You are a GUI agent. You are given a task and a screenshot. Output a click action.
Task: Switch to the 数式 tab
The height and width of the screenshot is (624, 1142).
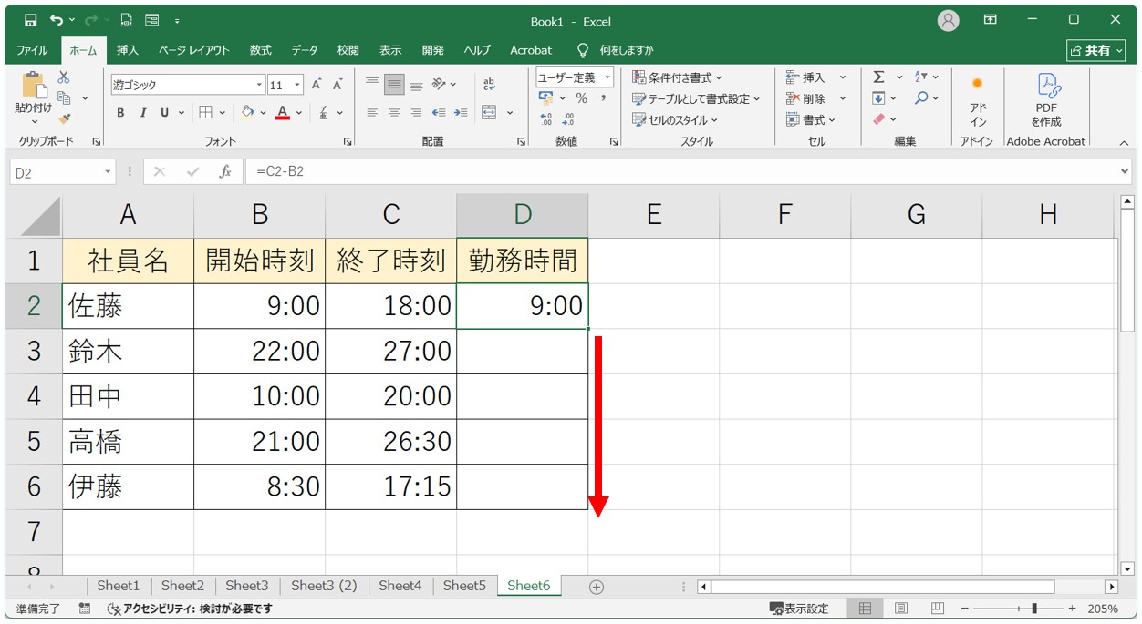click(261, 50)
